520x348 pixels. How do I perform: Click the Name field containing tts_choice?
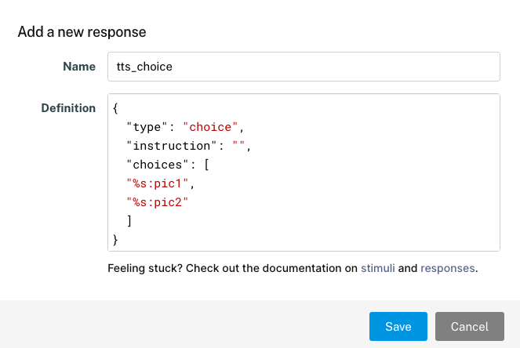pyautogui.click(x=304, y=67)
